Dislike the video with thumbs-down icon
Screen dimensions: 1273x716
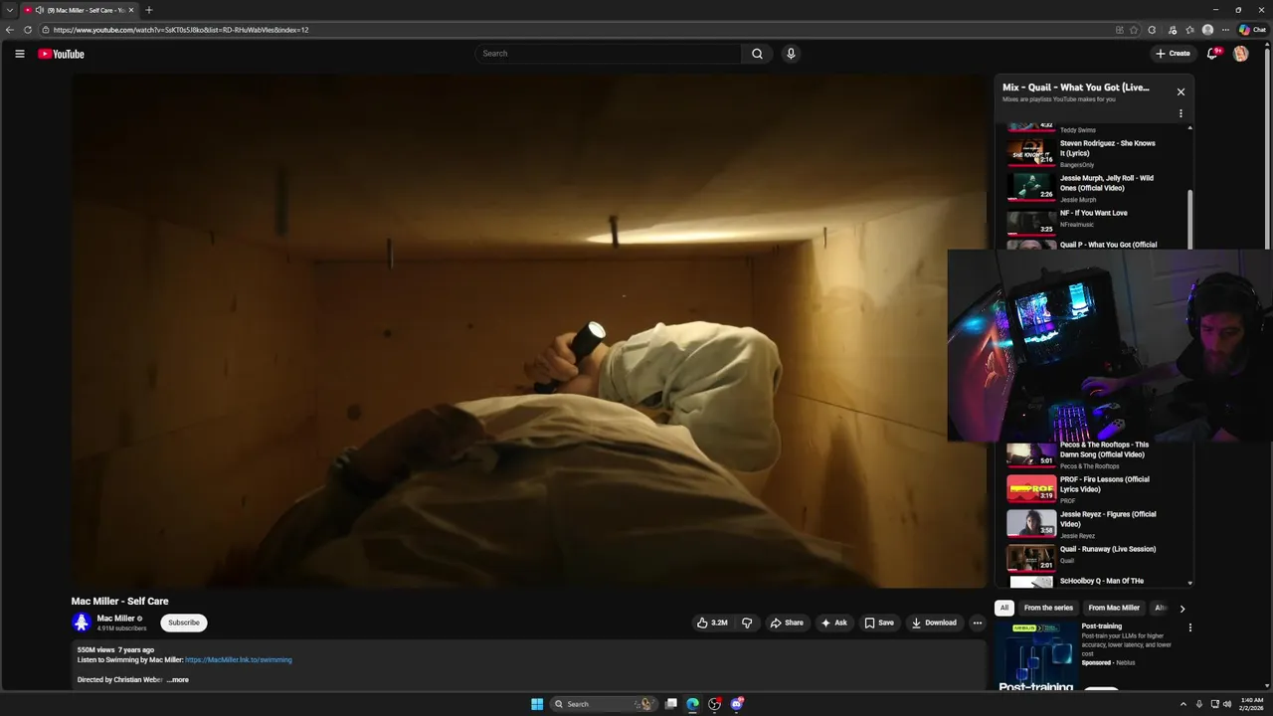[747, 623]
